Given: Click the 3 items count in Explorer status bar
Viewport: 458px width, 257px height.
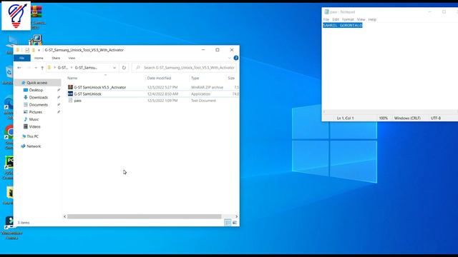Looking at the screenshot, I should click(24, 223).
